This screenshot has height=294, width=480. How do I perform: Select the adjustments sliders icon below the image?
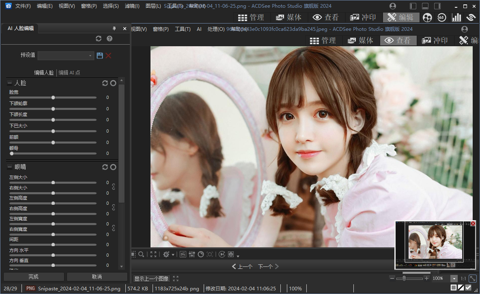click(192, 254)
